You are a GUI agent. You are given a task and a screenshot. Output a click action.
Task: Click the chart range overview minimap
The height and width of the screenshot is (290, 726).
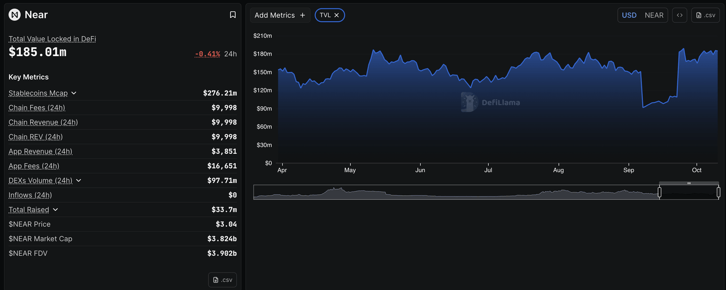tap(454, 192)
